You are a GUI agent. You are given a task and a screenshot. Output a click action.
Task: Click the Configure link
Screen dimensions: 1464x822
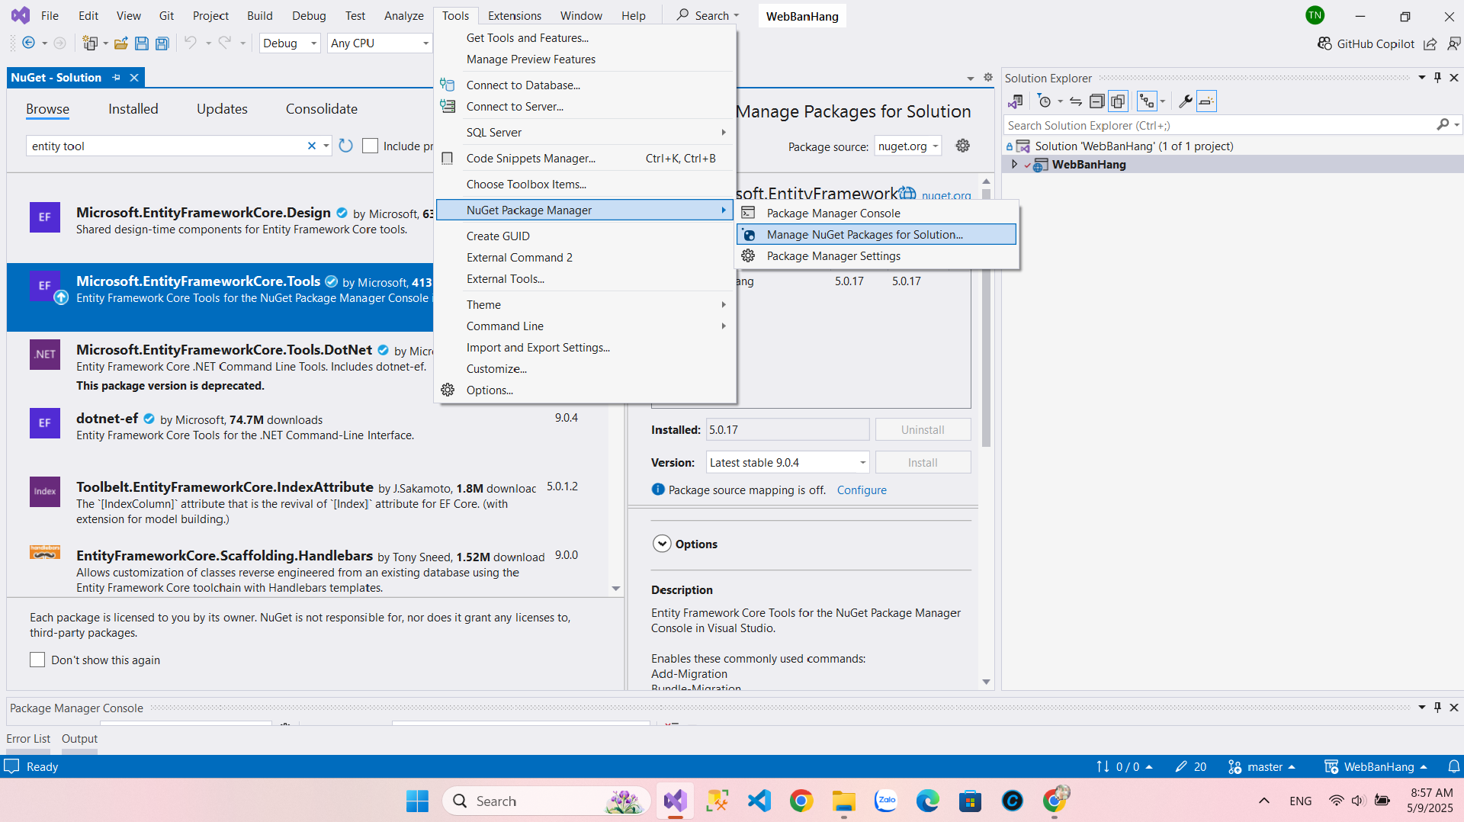862,490
